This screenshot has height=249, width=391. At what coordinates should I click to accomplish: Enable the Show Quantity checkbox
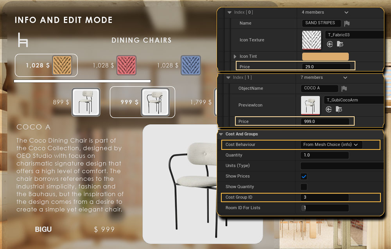coord(304,187)
